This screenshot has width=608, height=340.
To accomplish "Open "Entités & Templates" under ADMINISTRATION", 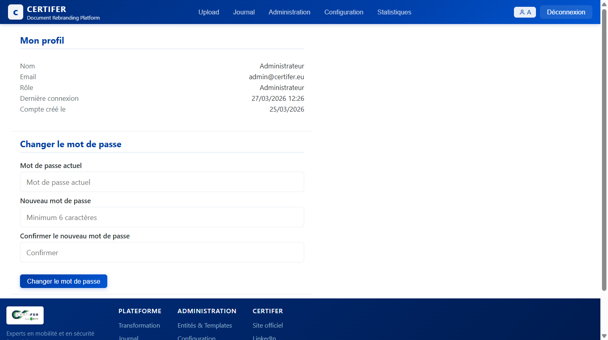I will (x=205, y=325).
